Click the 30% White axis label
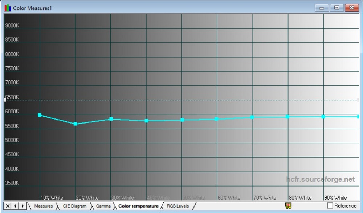 (123, 198)
